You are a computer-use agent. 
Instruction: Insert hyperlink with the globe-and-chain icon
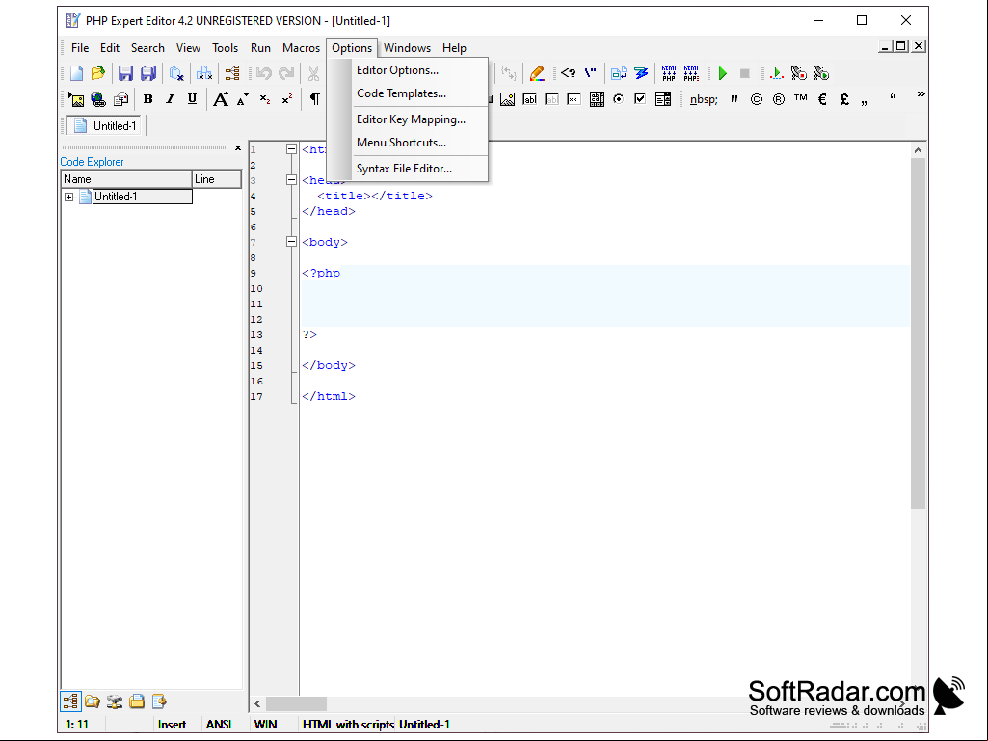click(97, 99)
